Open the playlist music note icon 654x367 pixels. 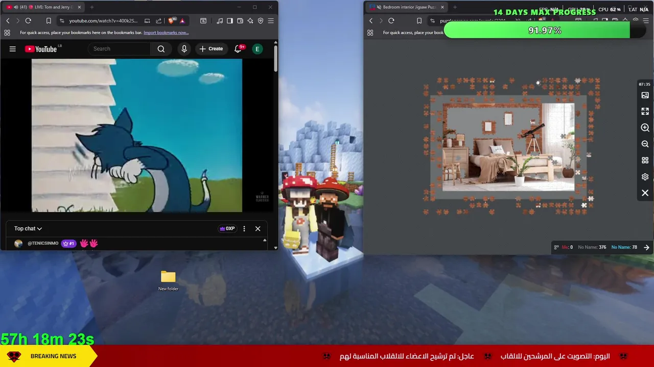[220, 21]
